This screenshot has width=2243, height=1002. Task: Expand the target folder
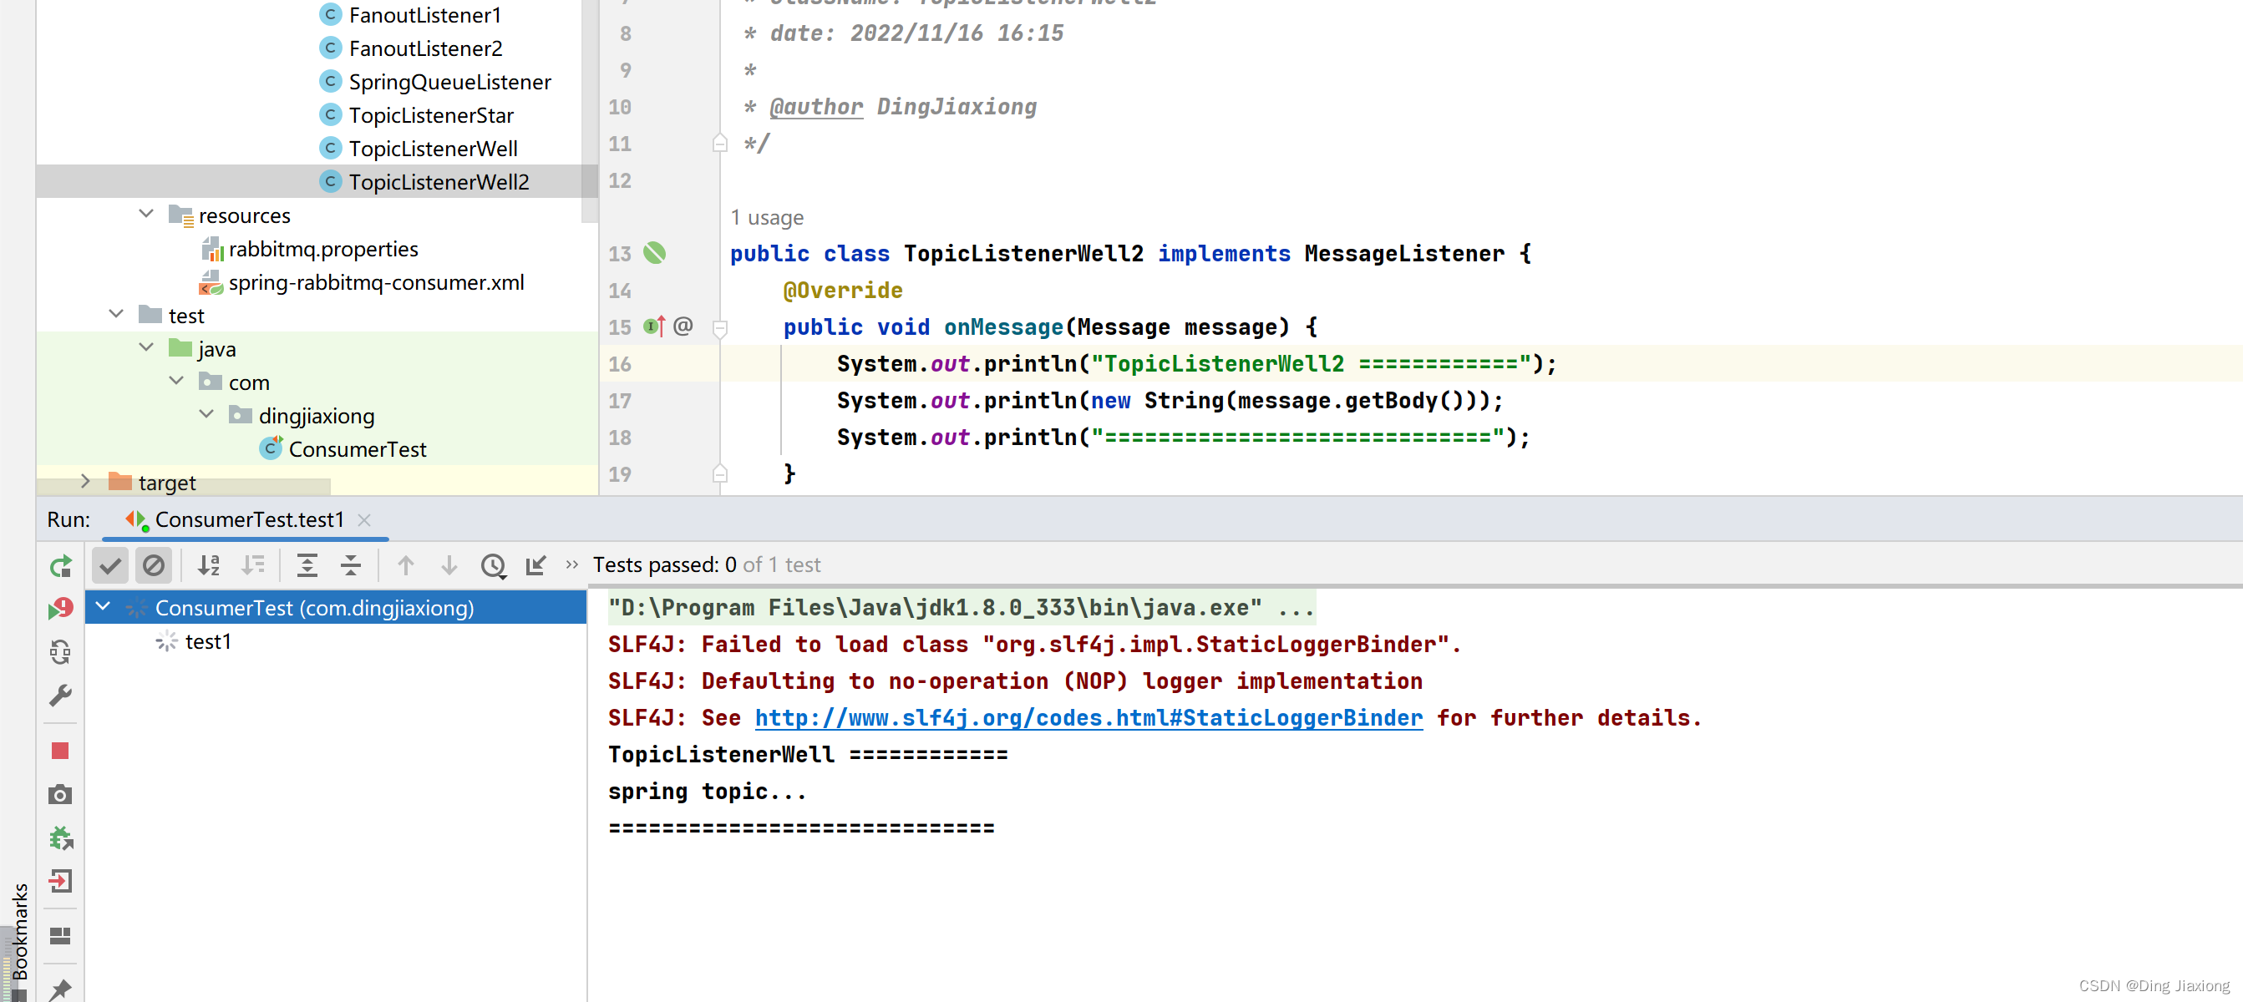85,480
